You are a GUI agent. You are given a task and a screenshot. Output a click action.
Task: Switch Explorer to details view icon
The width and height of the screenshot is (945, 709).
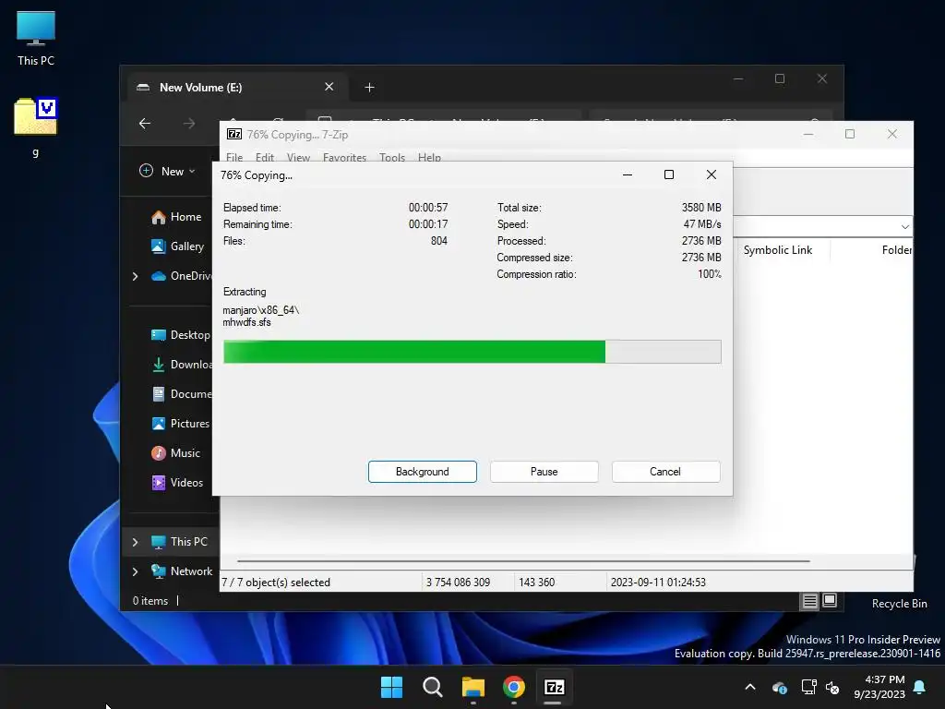click(809, 600)
